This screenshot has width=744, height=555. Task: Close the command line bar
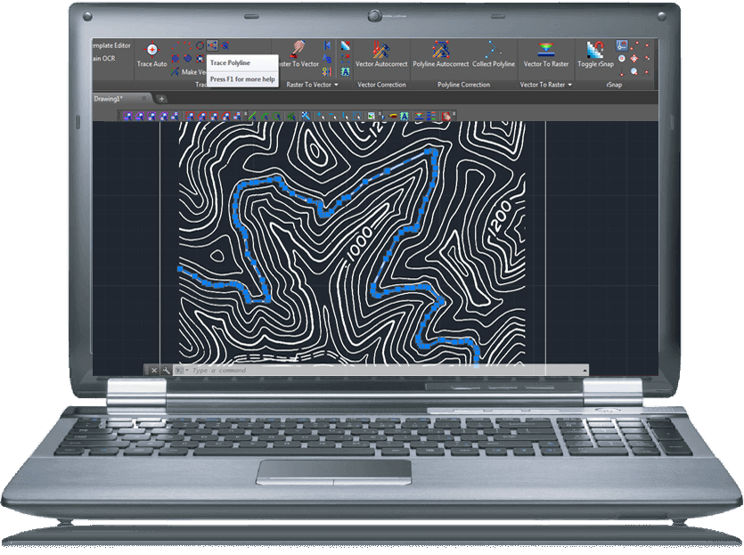coord(153,370)
